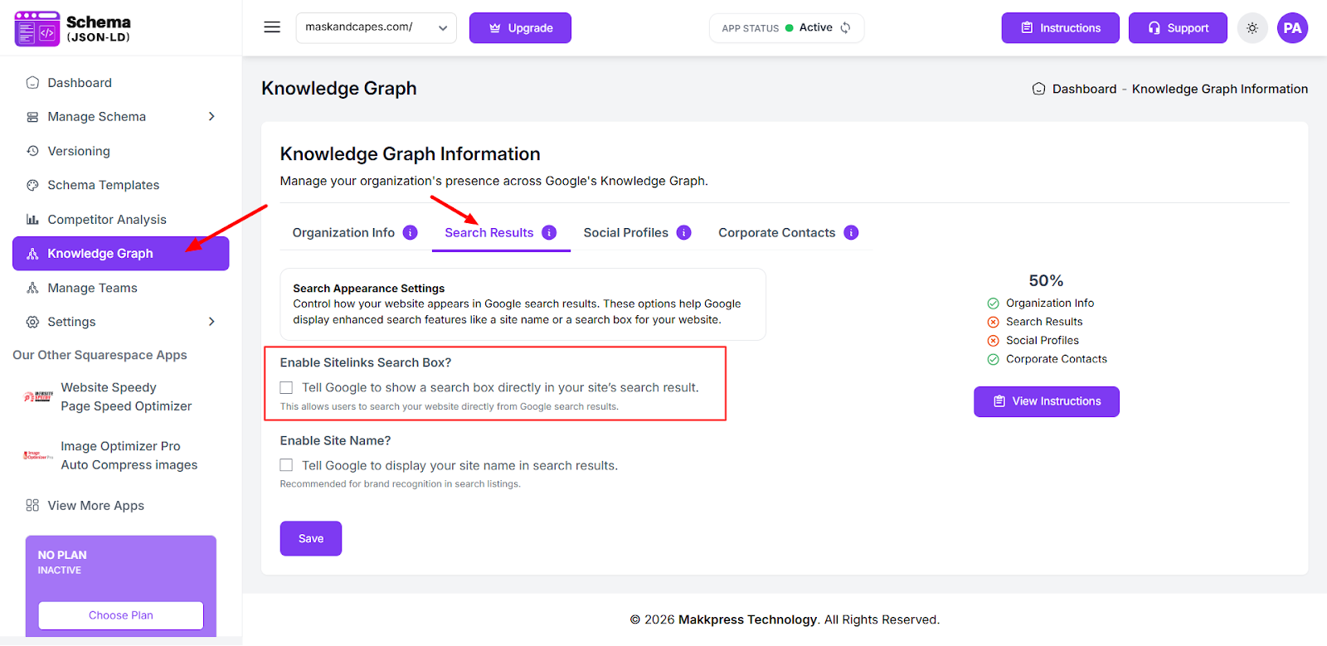Expand the Settings submenu
The image size is (1327, 646).
coord(211,322)
